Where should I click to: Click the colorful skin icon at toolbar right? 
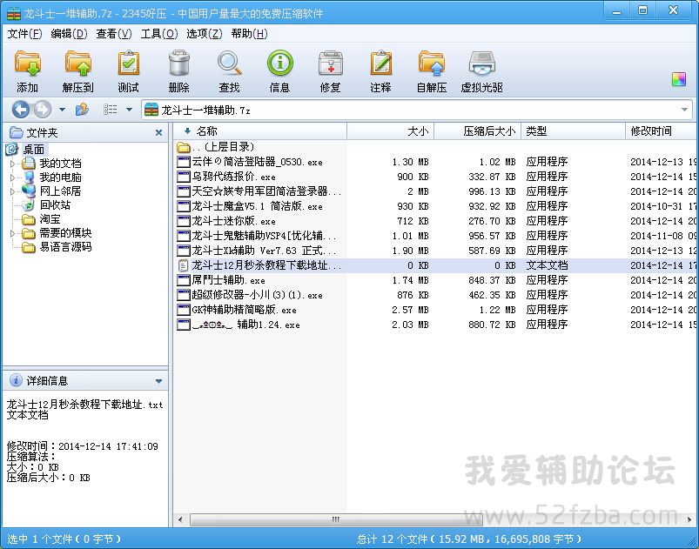tap(678, 79)
